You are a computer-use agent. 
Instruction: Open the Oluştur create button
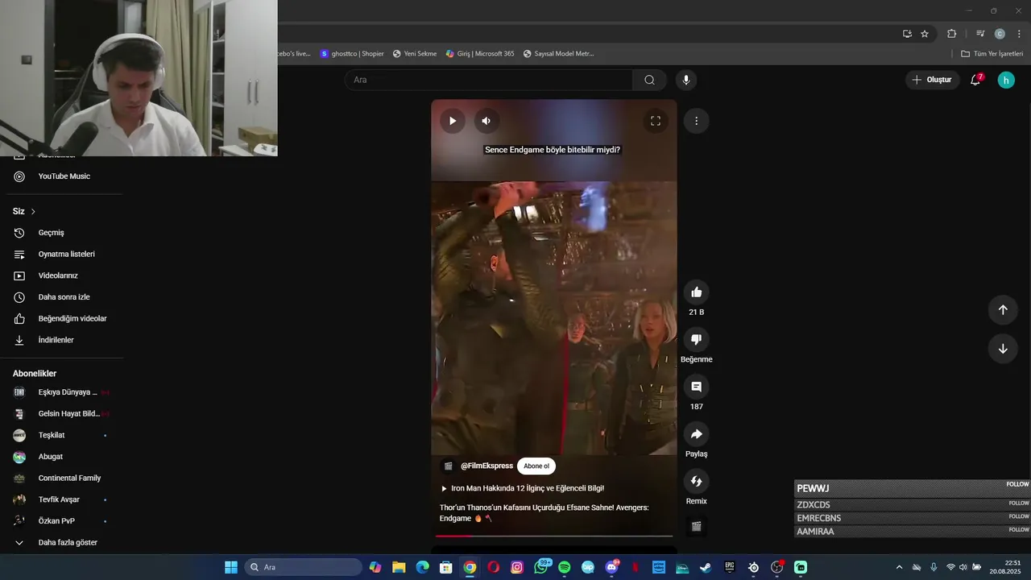tap(932, 80)
